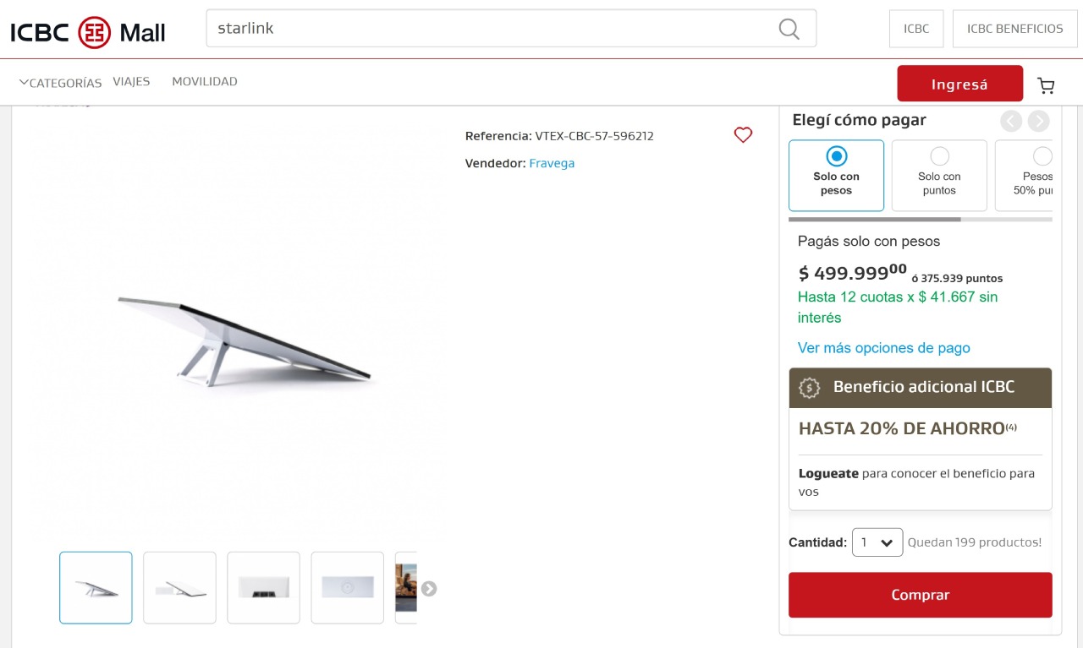This screenshot has height=648, width=1083.
Task: Click the search magnifier icon
Action: [x=789, y=29]
